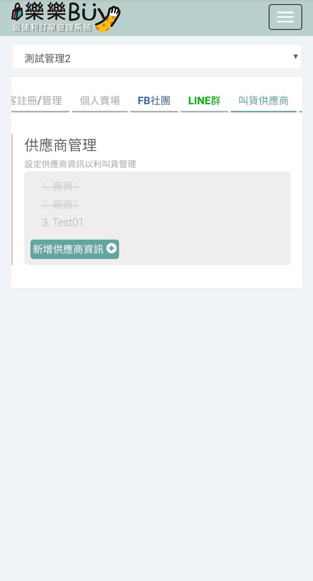Click the 設定供應商資訊以利叫貨管理 description text
Viewport: 313px width, 581px height.
coord(80,164)
